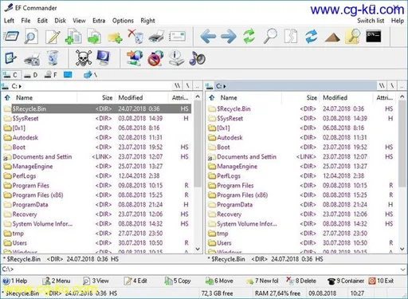Expand left panel C: path arrow
The width and height of the screenshot is (408, 299).
(x=20, y=86)
